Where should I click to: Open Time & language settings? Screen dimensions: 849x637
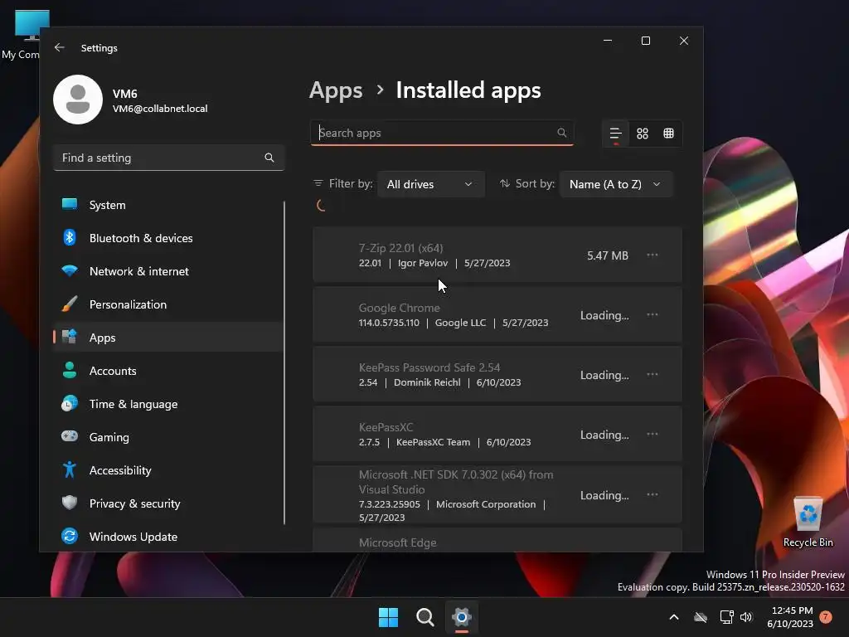coord(167,404)
